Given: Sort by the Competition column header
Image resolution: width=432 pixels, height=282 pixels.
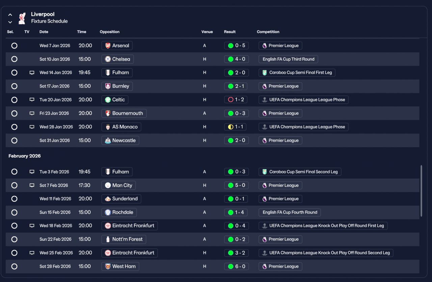Looking at the screenshot, I should click(x=268, y=32).
